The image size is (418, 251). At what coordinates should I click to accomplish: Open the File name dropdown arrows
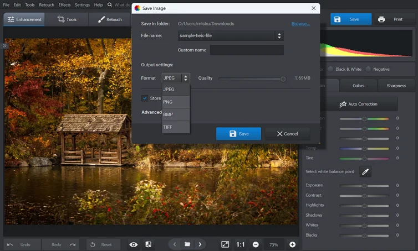coord(279,35)
